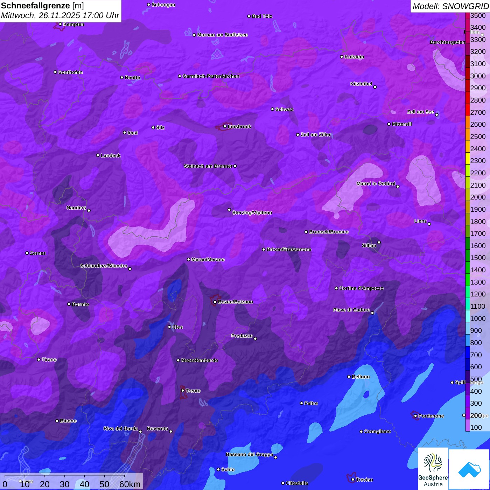The height and width of the screenshot is (490, 490).
Task: Click the Mezzolombardo label
Action: coord(199,360)
